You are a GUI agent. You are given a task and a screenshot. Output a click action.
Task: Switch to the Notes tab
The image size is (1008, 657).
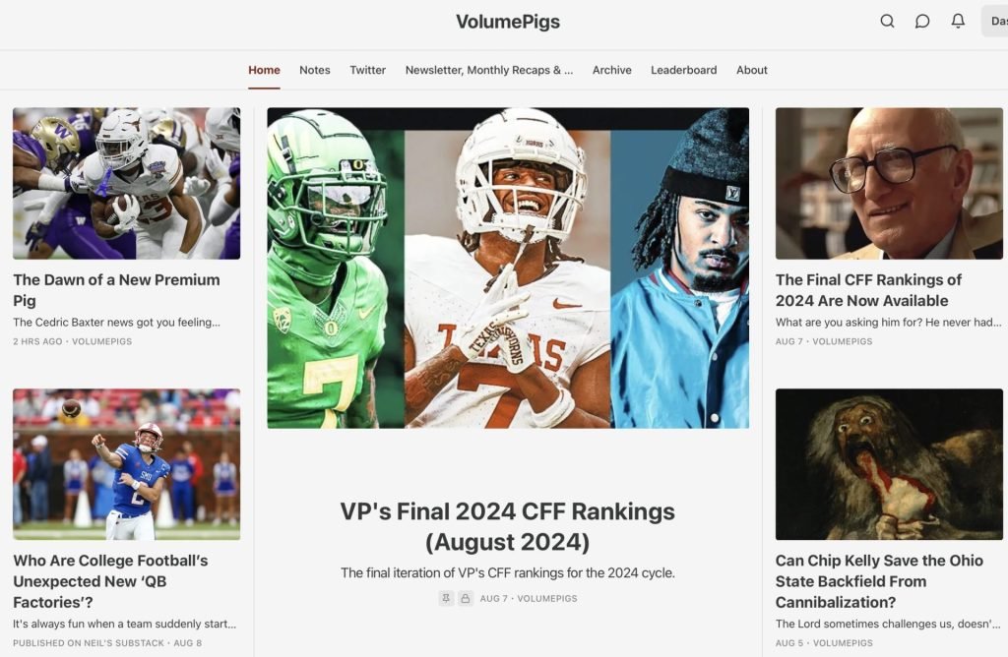314,70
